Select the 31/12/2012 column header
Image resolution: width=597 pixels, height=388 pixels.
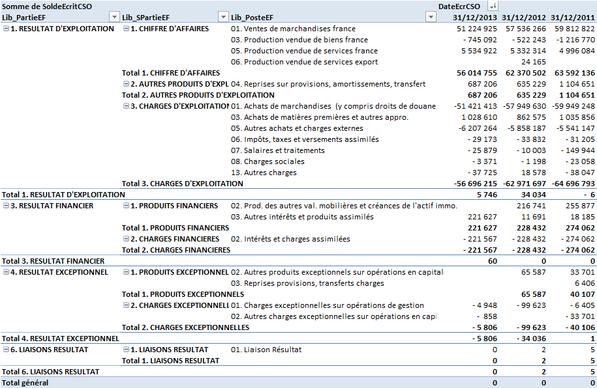point(523,18)
